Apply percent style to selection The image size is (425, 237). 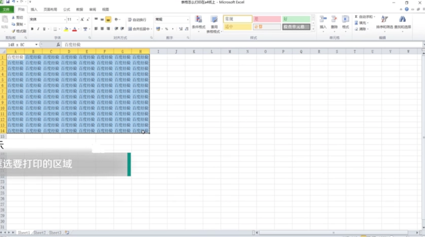(x=166, y=29)
